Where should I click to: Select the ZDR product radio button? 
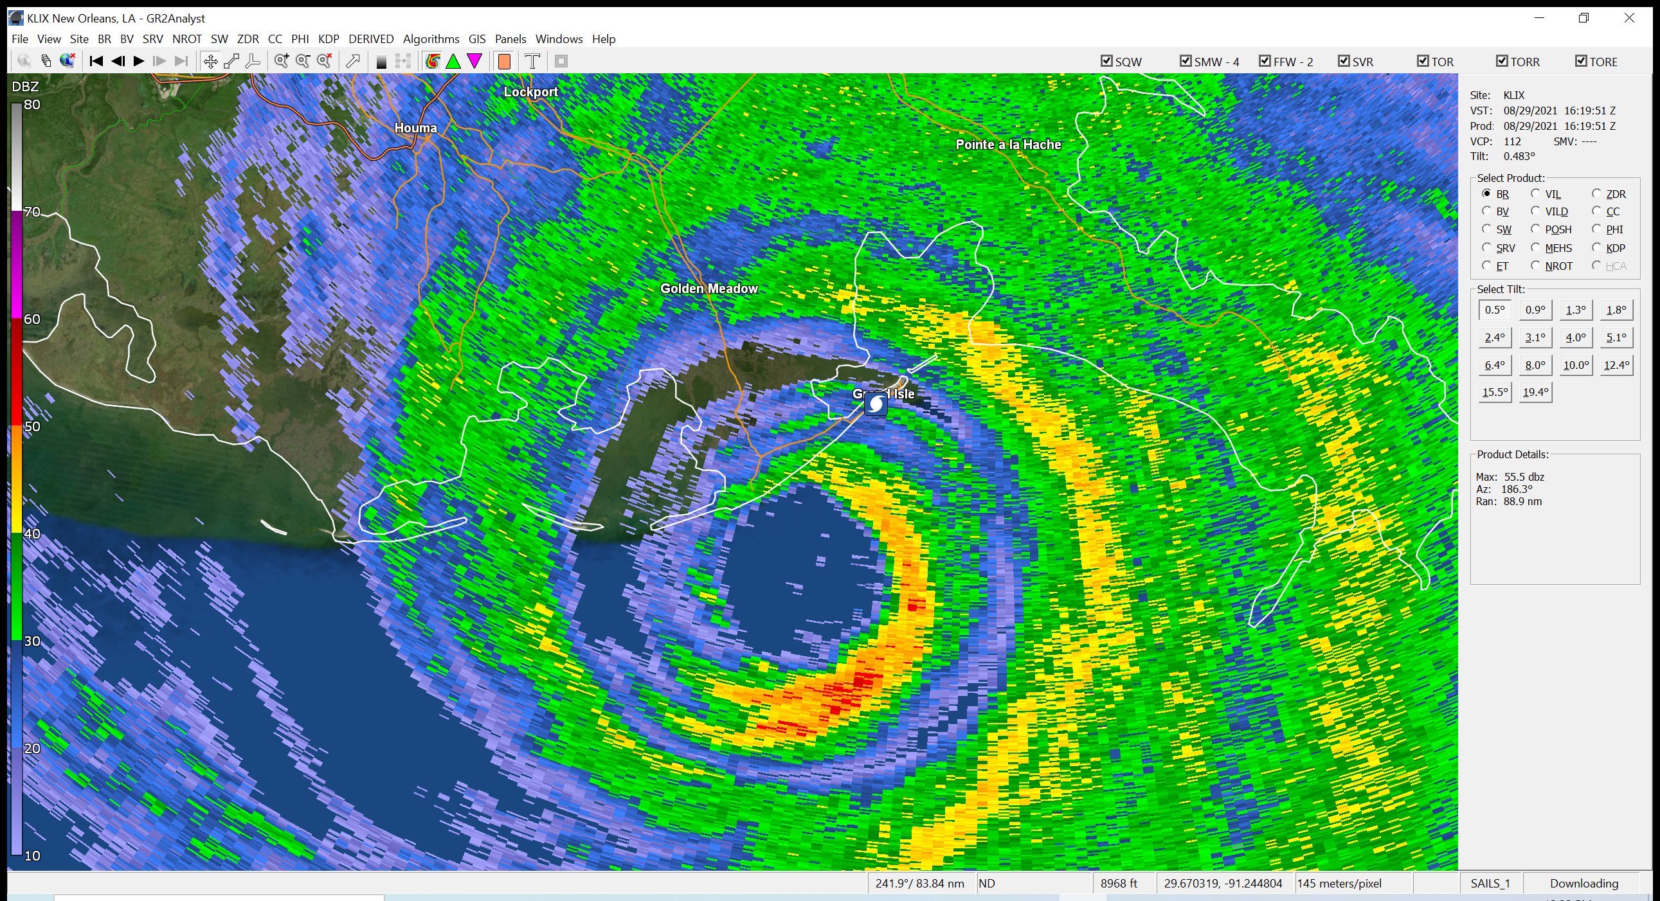[x=1597, y=193]
